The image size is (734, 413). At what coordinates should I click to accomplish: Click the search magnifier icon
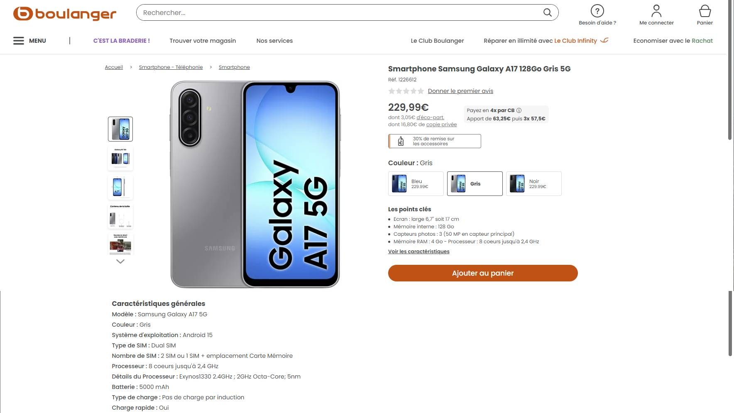547,12
